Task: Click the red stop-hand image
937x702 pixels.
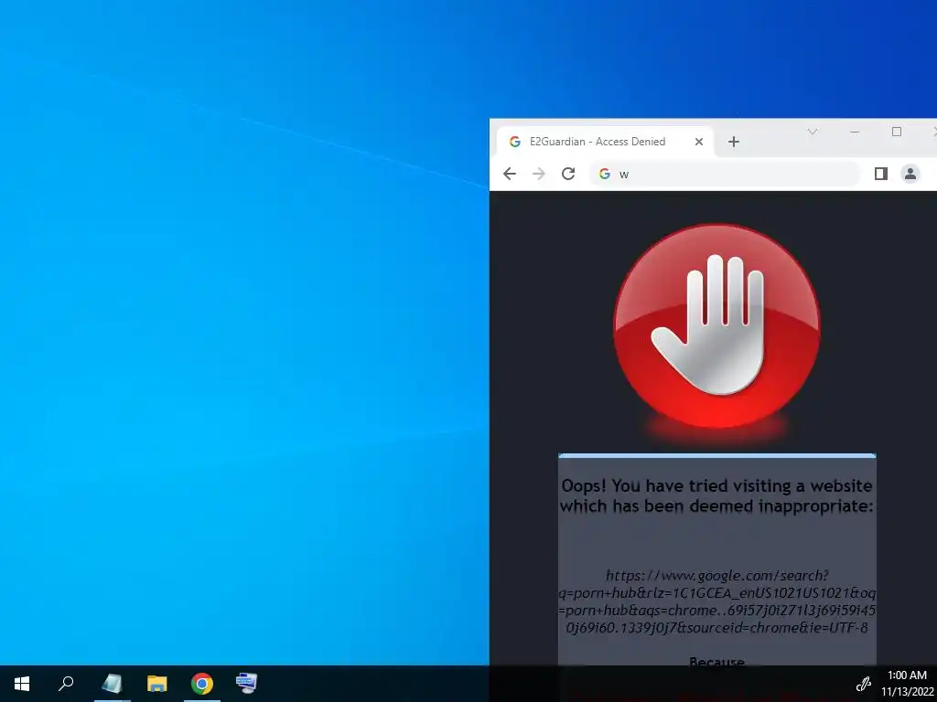Action: pyautogui.click(x=717, y=327)
